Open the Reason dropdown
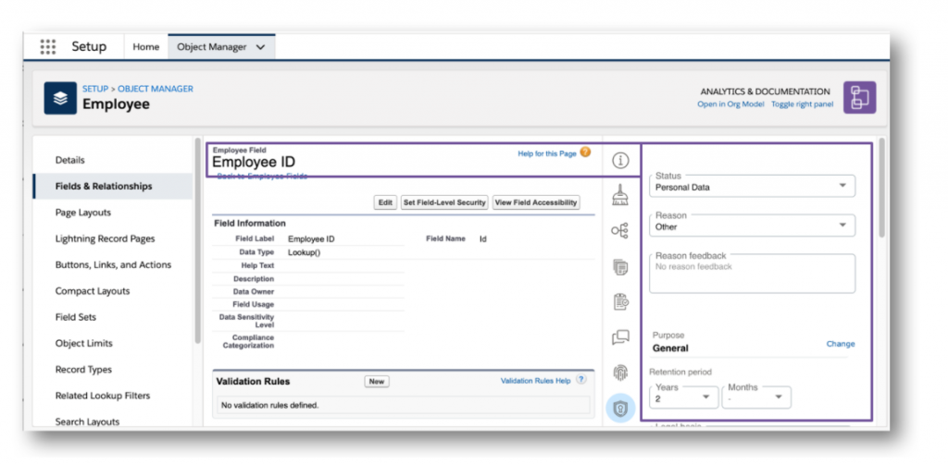 pyautogui.click(x=752, y=226)
